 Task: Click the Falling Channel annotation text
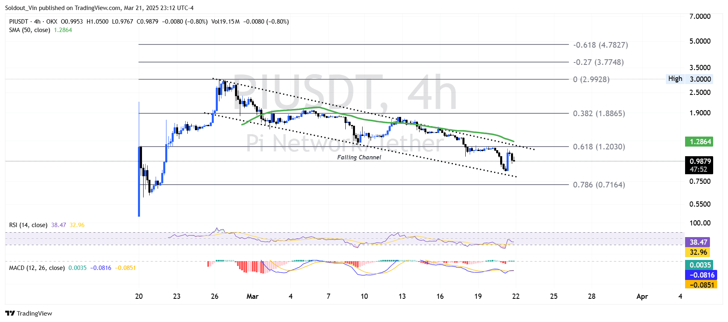(359, 157)
